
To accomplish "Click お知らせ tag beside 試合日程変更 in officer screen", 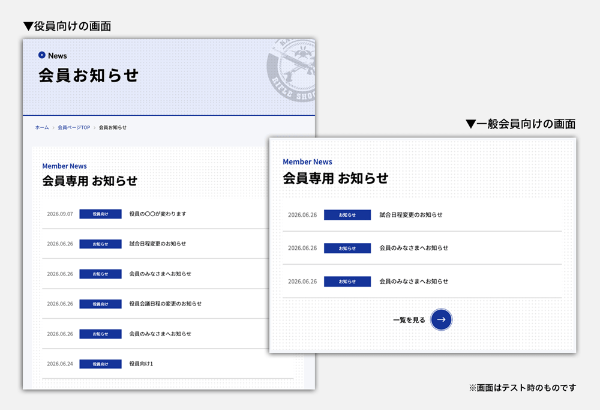I will tap(100, 244).
